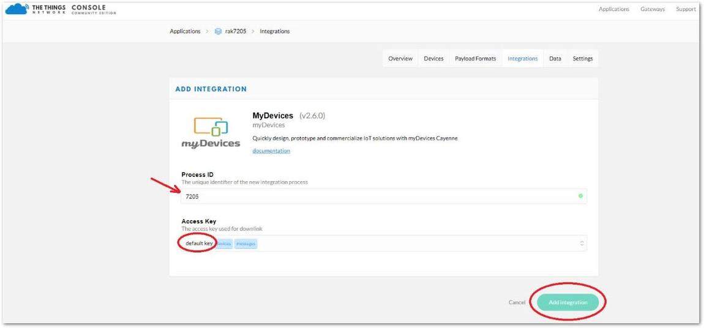Go to the Data tab

point(555,58)
